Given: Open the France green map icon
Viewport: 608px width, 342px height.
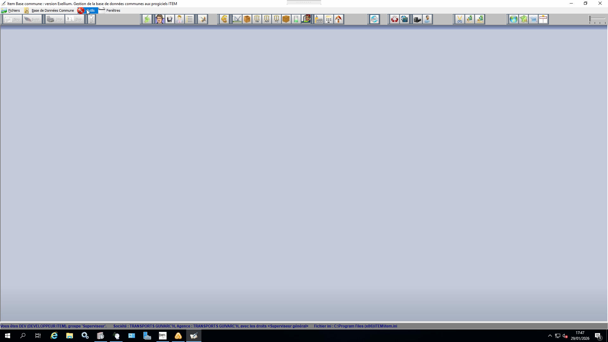Looking at the screenshot, I should click(523, 19).
